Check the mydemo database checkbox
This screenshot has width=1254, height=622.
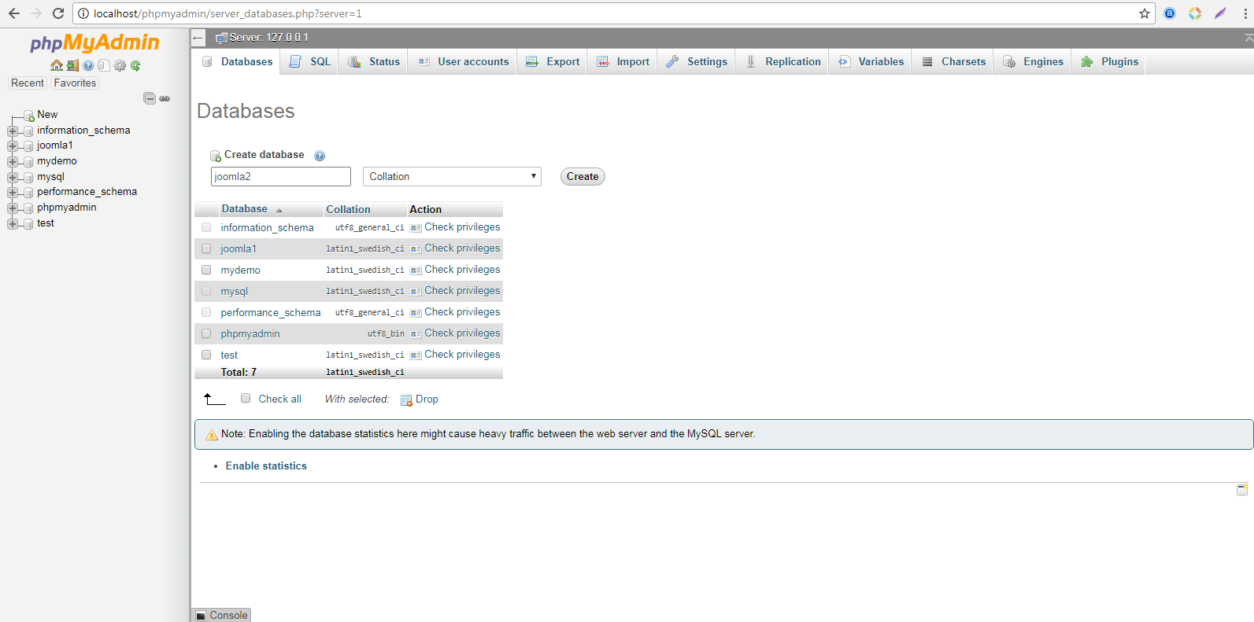point(206,270)
